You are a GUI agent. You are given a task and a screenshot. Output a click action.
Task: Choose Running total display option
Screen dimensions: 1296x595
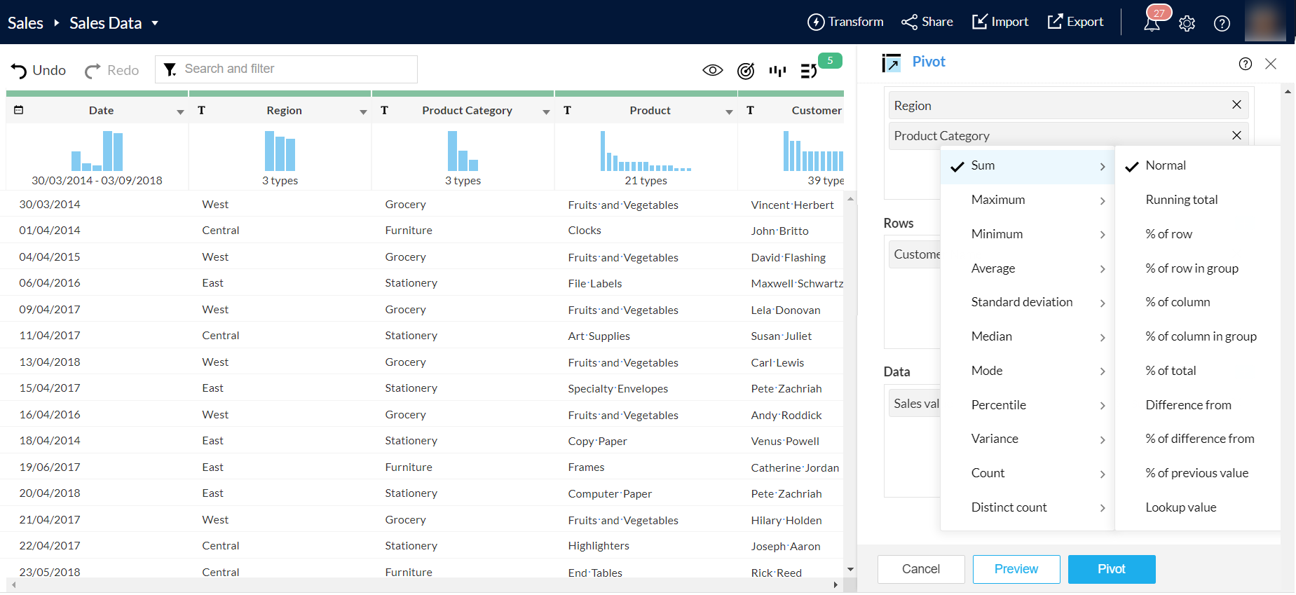1198,200
